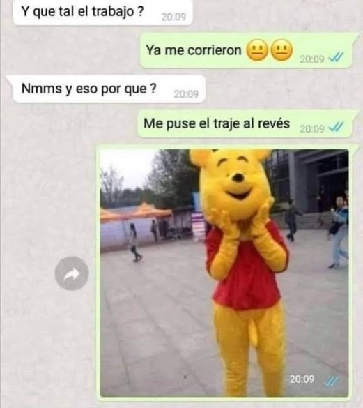Tap the first neutral face emoji
The width and height of the screenshot is (363, 408).
(257, 50)
